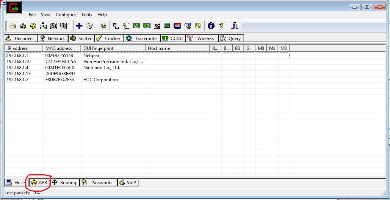
Task: Select host row 192.168.1.10
Action: click(147, 62)
